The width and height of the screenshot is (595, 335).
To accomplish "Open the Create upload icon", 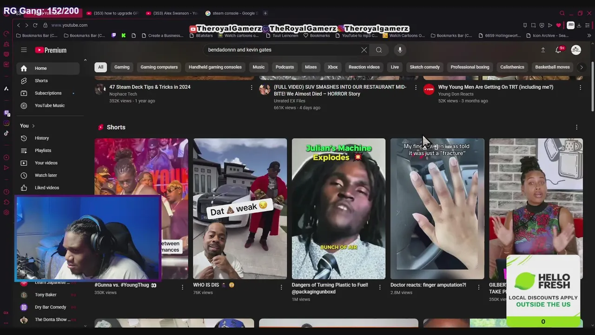I will pyautogui.click(x=543, y=50).
